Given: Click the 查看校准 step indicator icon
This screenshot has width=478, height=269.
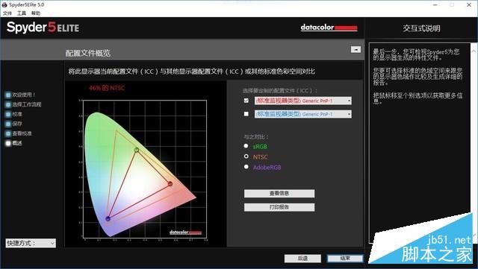Looking at the screenshot, I should (x=8, y=133).
